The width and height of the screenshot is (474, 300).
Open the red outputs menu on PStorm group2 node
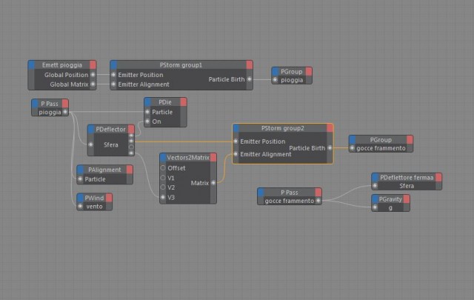330,128
